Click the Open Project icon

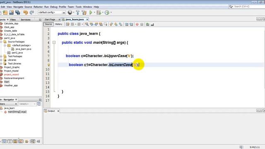[11, 12]
